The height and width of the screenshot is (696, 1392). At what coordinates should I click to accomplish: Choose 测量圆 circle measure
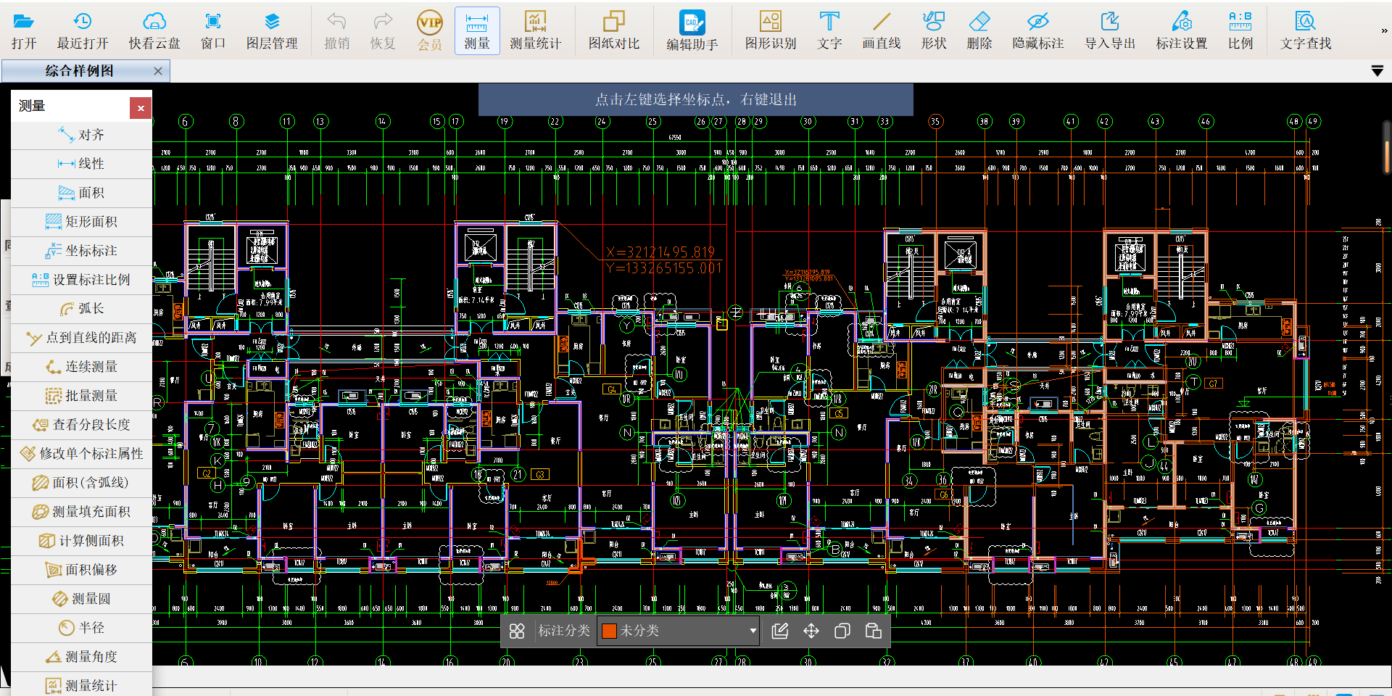(x=81, y=599)
